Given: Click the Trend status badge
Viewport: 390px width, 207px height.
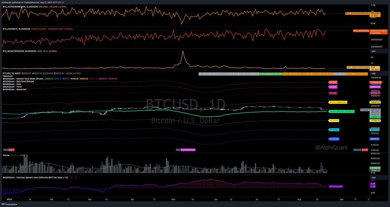Looking at the screenshot, I should [9, 150].
